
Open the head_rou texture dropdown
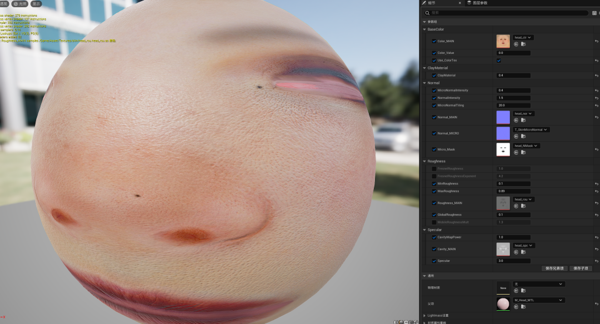tap(523, 199)
